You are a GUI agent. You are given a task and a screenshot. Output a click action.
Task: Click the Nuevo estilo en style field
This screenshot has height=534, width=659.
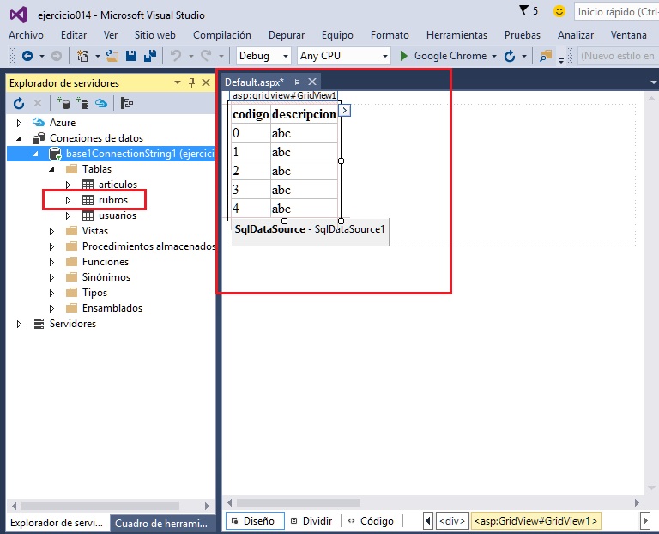pos(618,56)
